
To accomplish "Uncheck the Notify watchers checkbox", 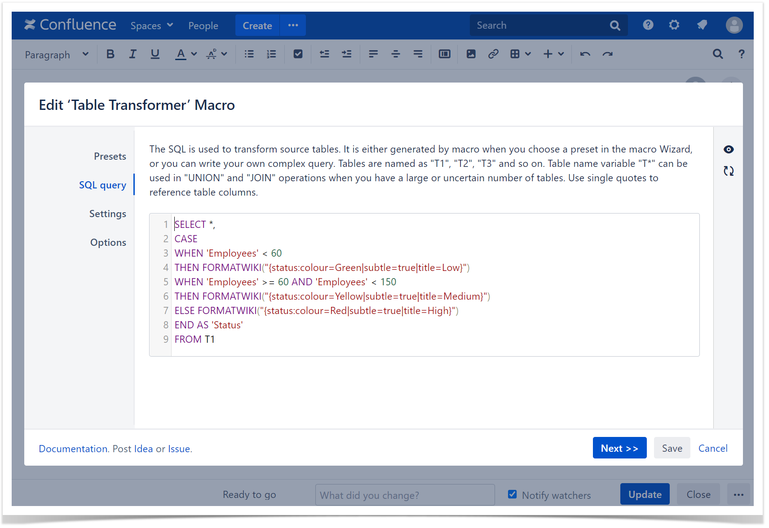I will pyautogui.click(x=512, y=494).
